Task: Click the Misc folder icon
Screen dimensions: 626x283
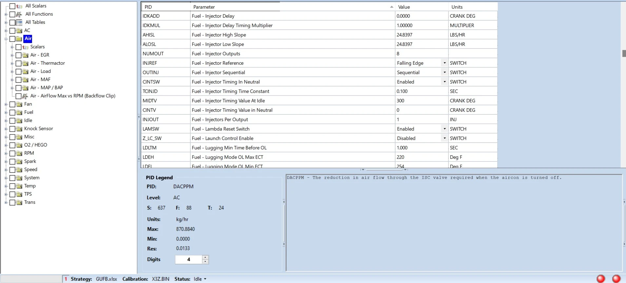Action: pos(19,137)
